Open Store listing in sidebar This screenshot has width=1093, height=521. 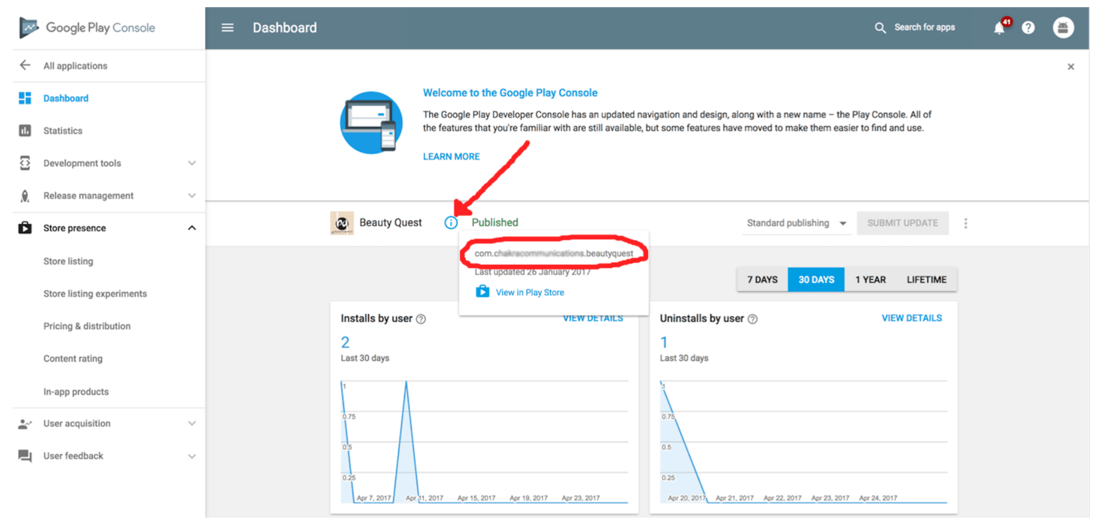pyautogui.click(x=68, y=261)
